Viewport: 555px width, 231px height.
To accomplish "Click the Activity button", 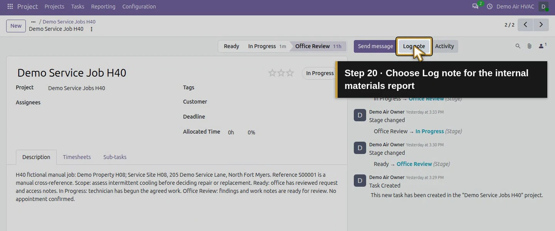I will click(x=444, y=46).
